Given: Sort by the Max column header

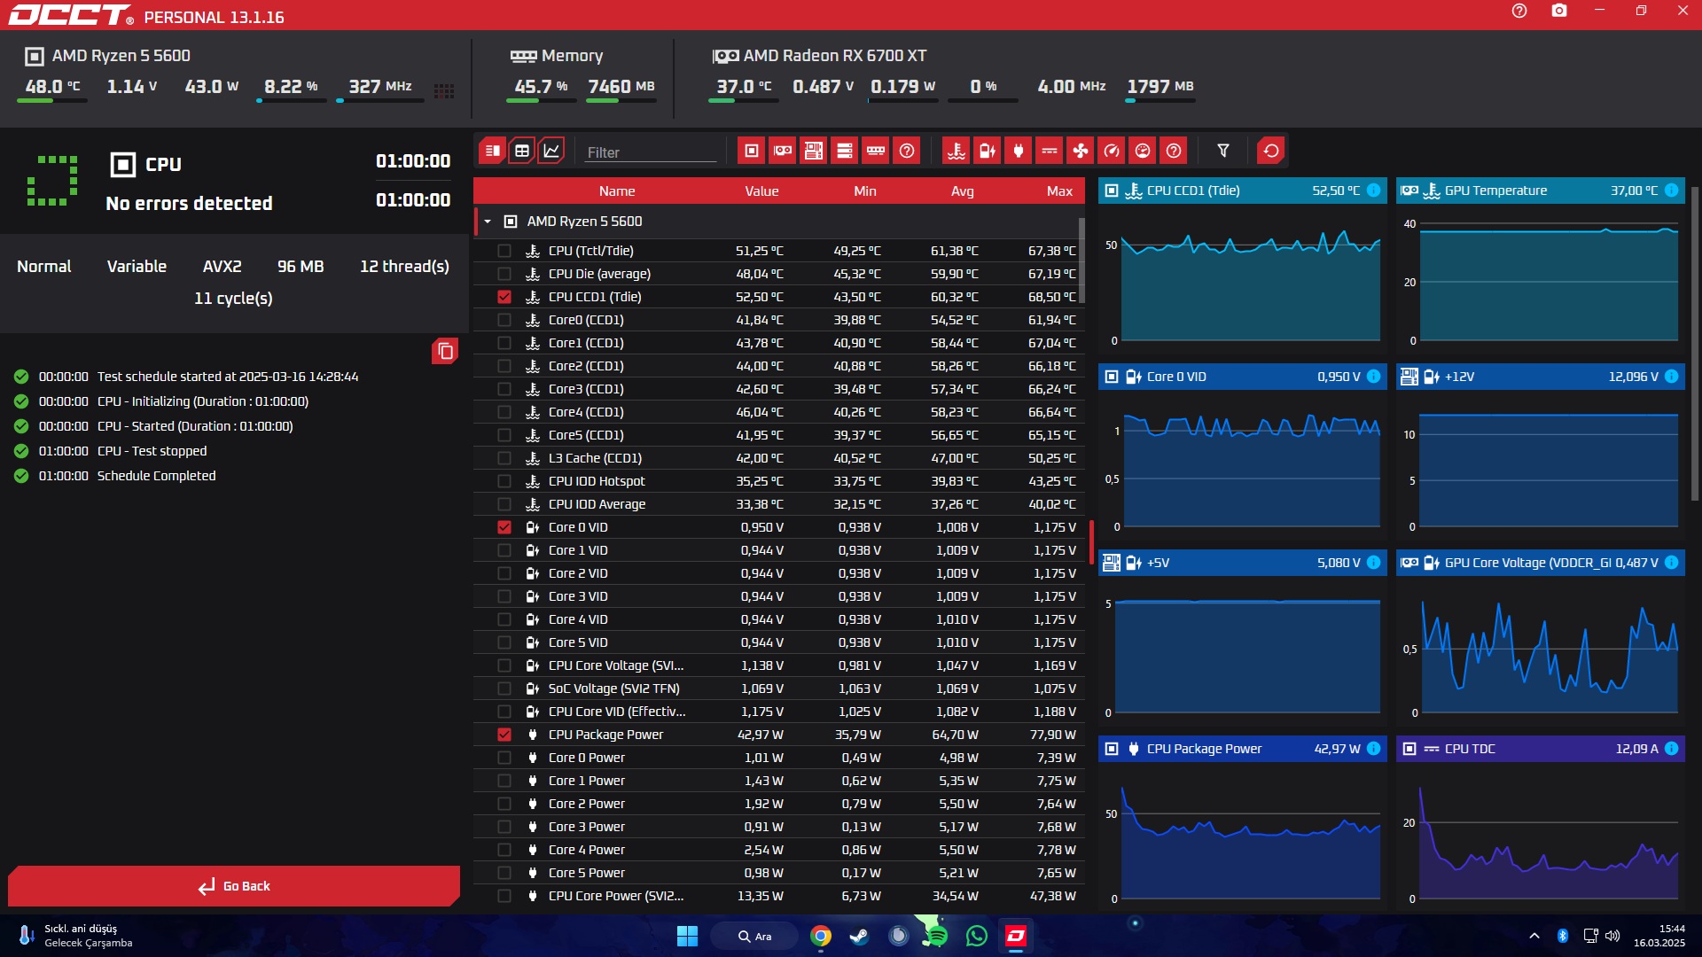Looking at the screenshot, I should click(x=1058, y=191).
